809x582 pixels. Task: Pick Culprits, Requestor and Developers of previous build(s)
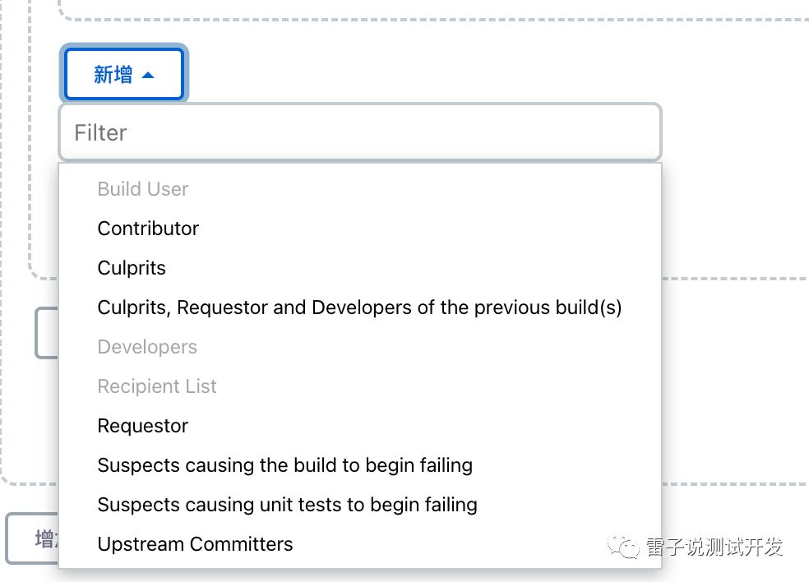point(359,307)
